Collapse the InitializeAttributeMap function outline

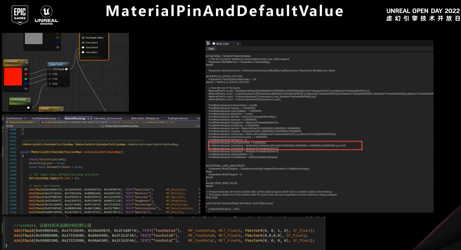[x=21, y=152]
